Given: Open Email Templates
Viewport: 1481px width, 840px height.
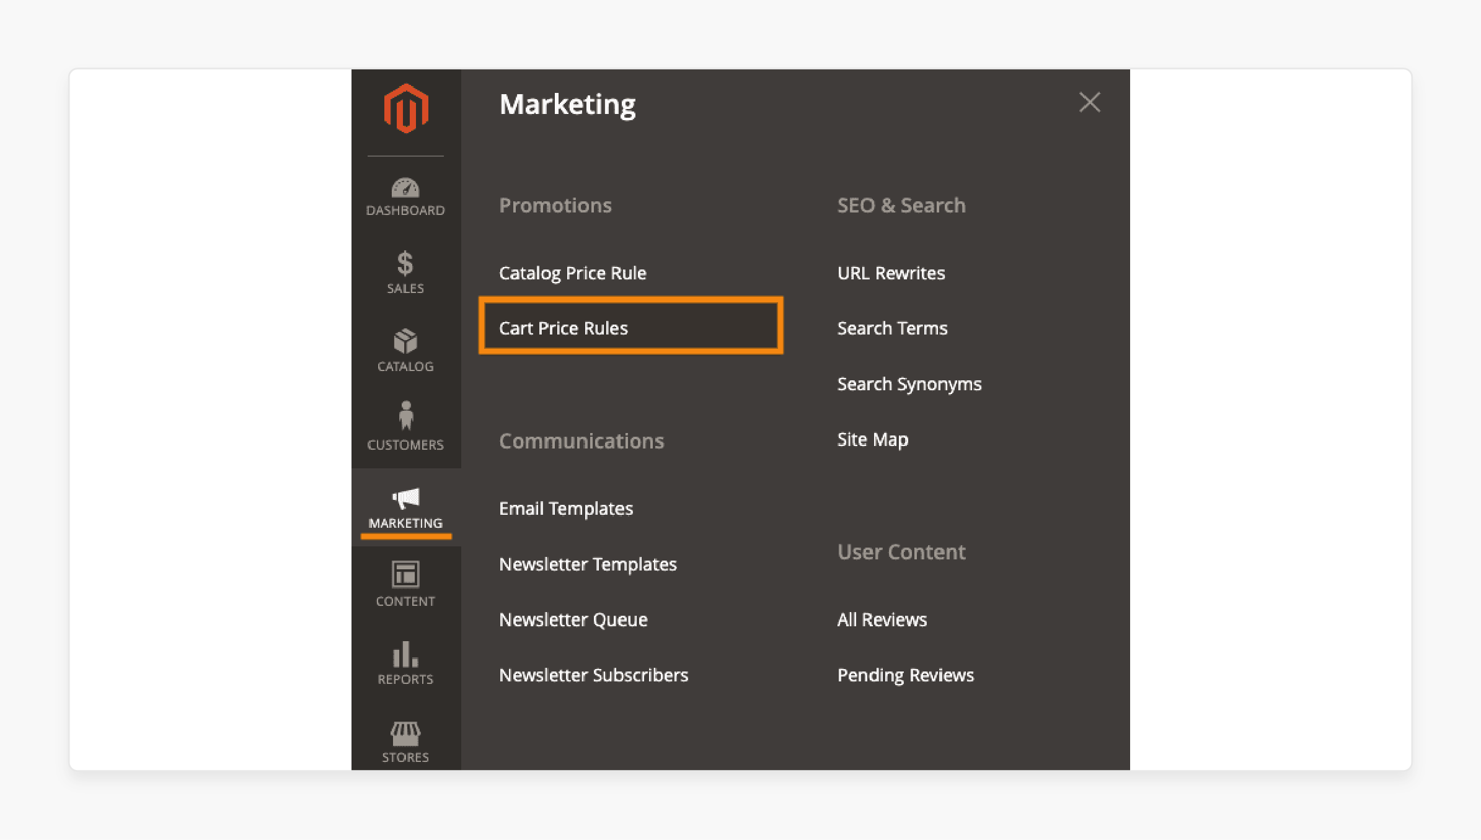Looking at the screenshot, I should tap(565, 509).
